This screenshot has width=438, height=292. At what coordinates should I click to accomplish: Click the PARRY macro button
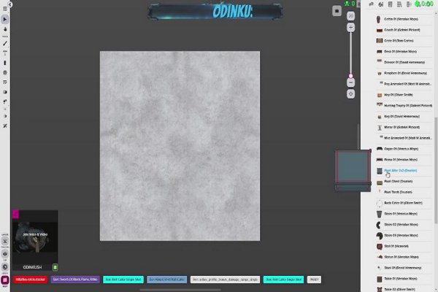tap(314, 280)
